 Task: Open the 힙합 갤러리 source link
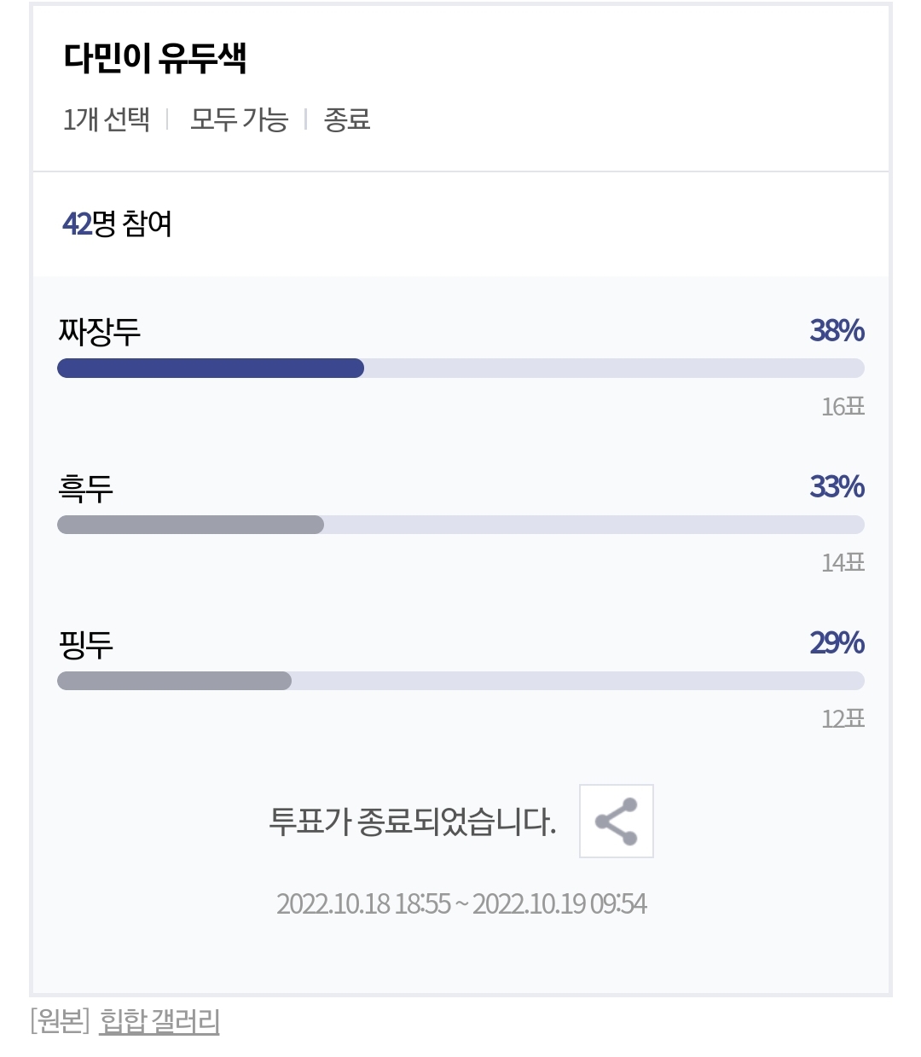(159, 1020)
